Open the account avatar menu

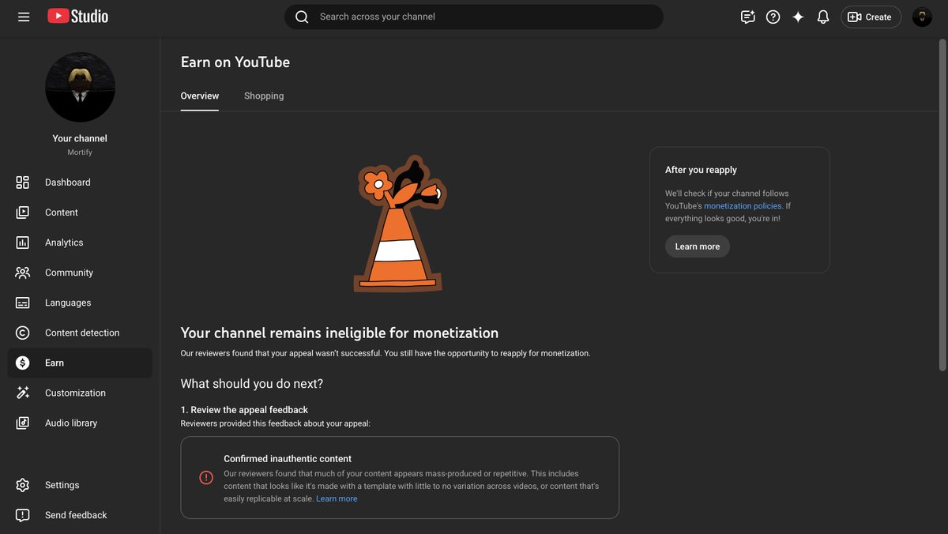[x=922, y=17]
